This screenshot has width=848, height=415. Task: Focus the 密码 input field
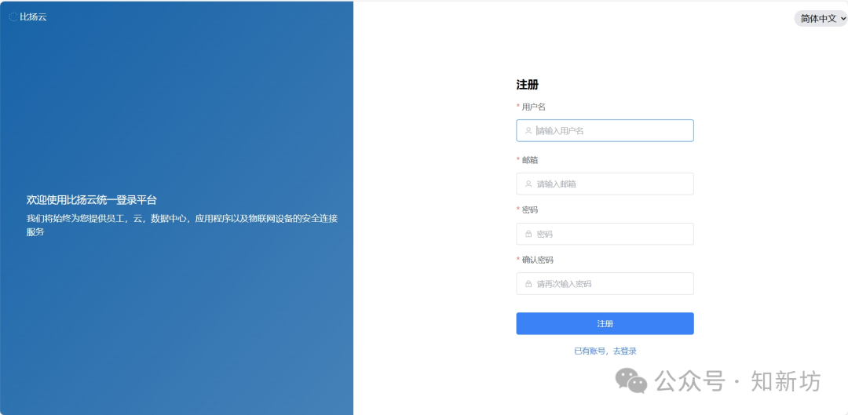(605, 234)
